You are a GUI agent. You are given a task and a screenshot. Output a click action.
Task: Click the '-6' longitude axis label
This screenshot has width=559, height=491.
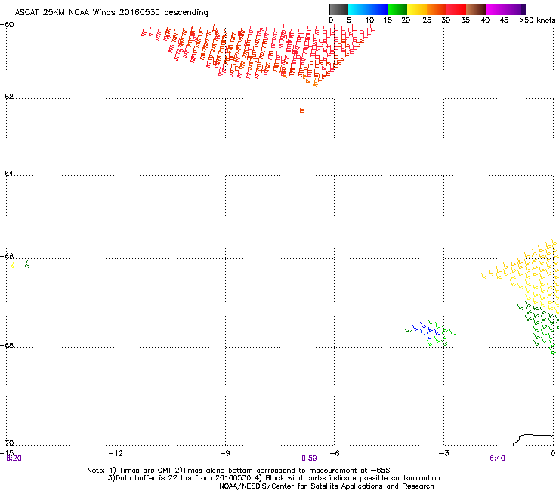pyautogui.click(x=335, y=453)
